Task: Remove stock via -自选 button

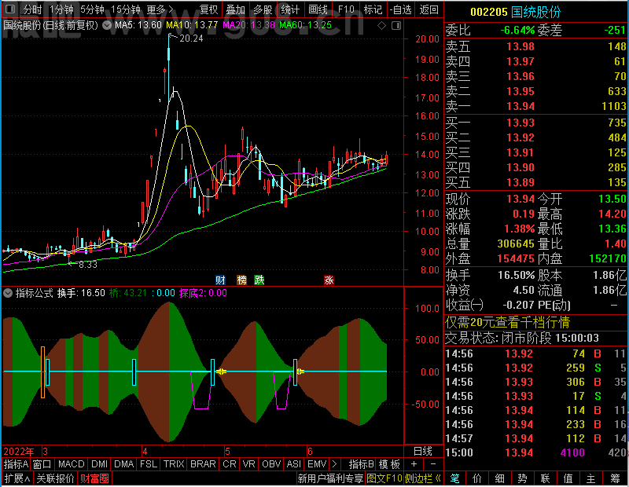Action: point(400,9)
